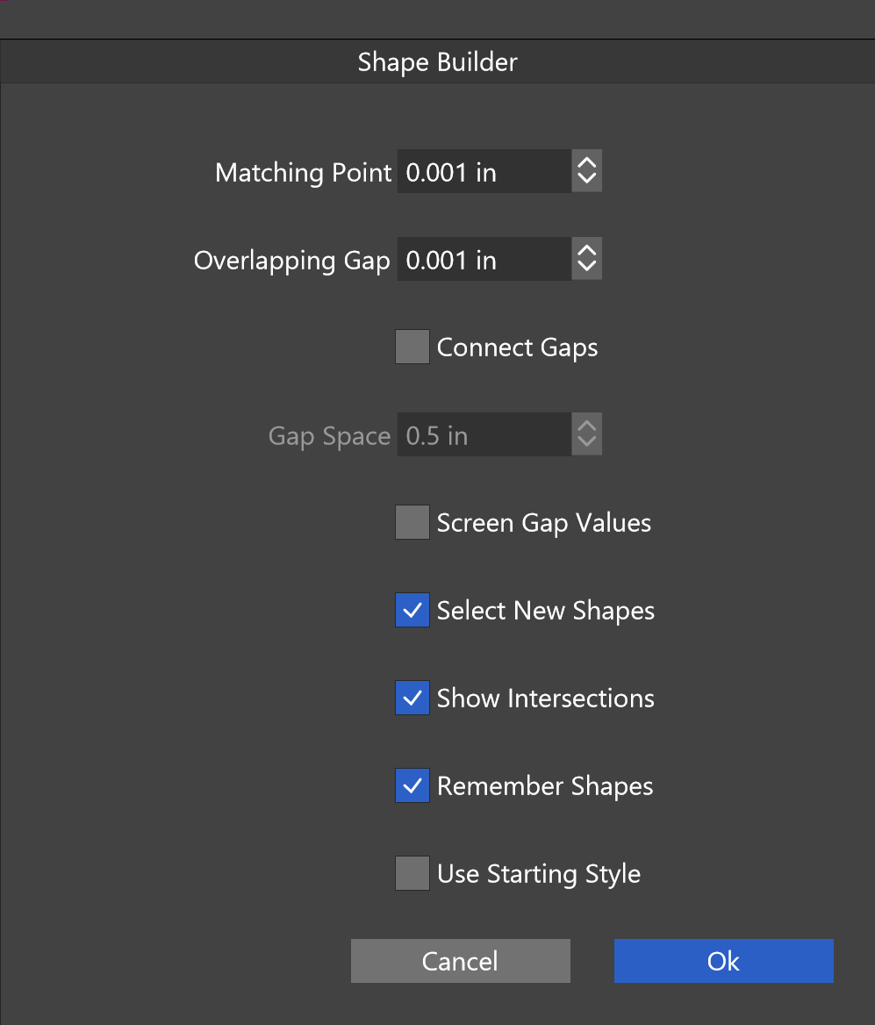Decrease the Matching Point value with down arrow
The height and width of the screenshot is (1025, 875).
tap(586, 180)
